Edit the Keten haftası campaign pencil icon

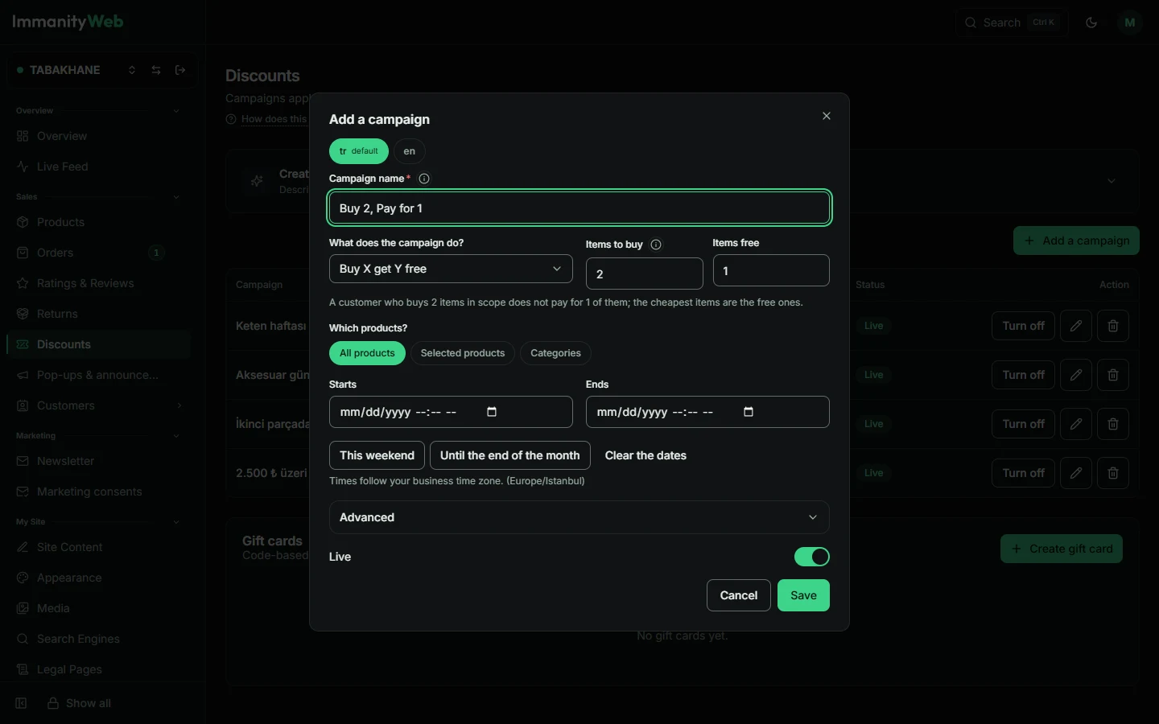pos(1076,326)
